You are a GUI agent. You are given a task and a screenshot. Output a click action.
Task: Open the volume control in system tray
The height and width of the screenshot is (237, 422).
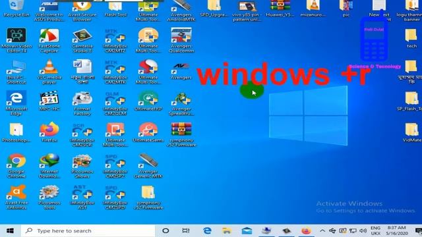(363, 230)
